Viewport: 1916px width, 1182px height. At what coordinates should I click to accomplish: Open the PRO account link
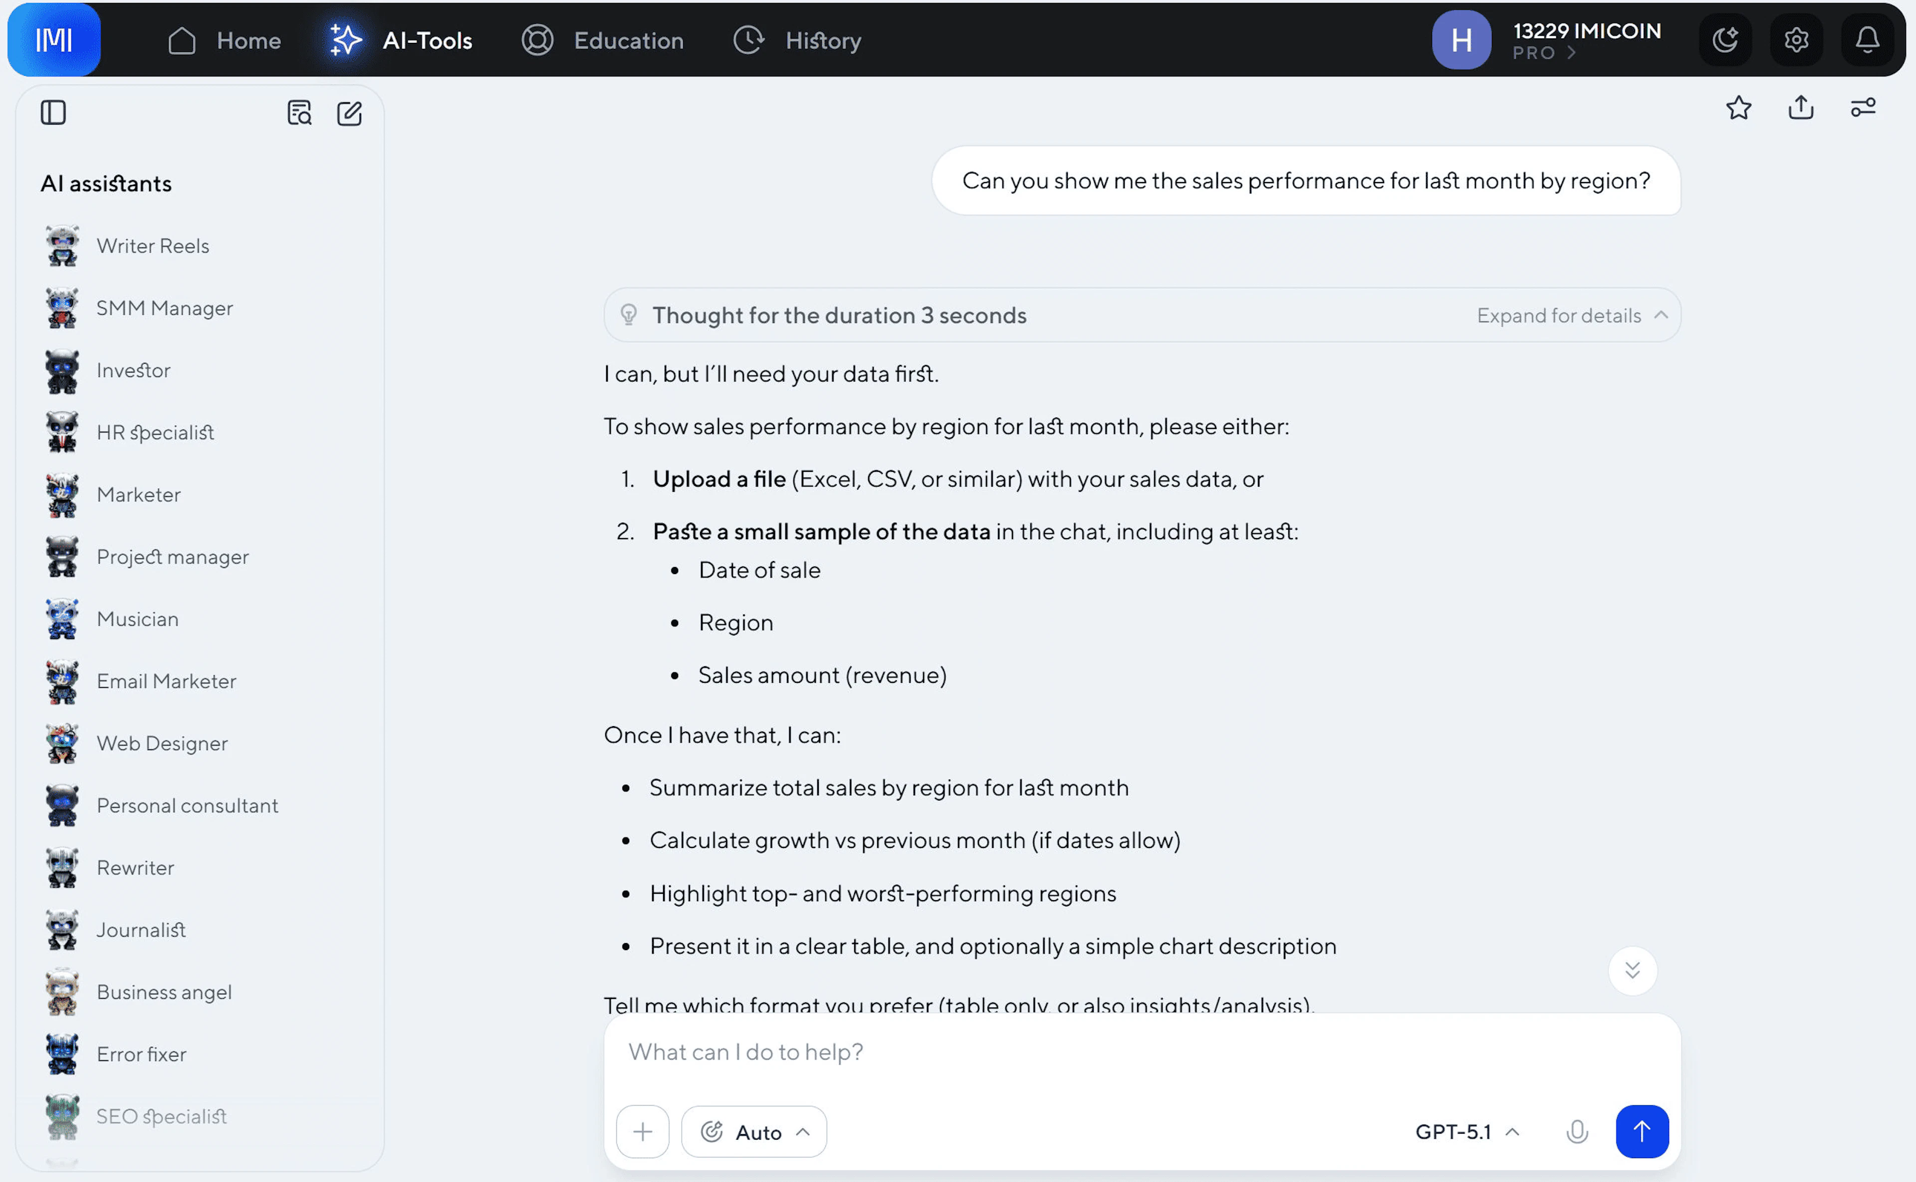(x=1542, y=53)
